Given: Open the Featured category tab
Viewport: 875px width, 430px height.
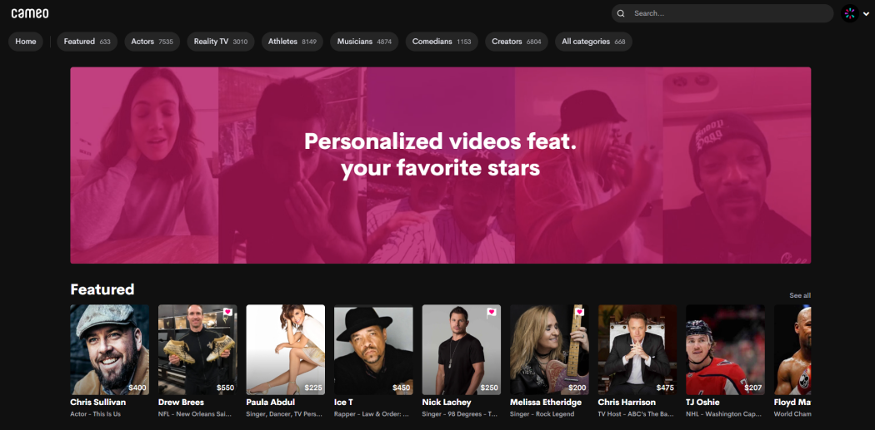Looking at the screenshot, I should point(87,42).
